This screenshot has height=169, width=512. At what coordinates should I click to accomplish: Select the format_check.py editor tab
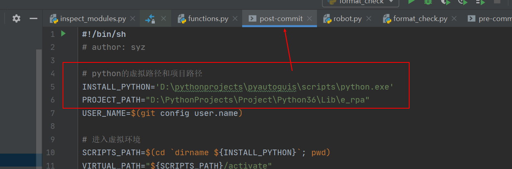pos(420,19)
